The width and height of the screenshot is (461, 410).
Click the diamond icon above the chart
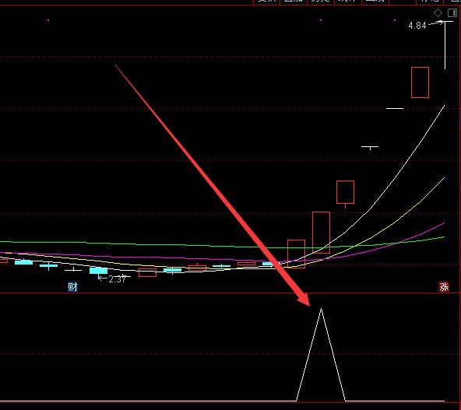pyautogui.click(x=438, y=13)
